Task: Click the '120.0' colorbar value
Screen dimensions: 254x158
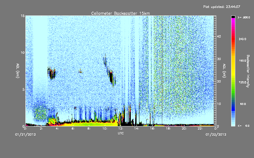Action: 243,82
